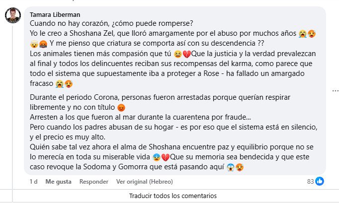Click the crying emoji after 'muchos años'

click(x=303, y=34)
